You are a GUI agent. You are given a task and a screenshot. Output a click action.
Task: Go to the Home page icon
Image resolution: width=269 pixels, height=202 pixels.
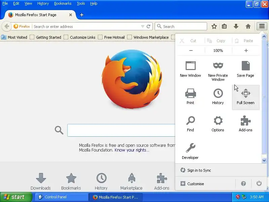pyautogui.click(x=248, y=27)
